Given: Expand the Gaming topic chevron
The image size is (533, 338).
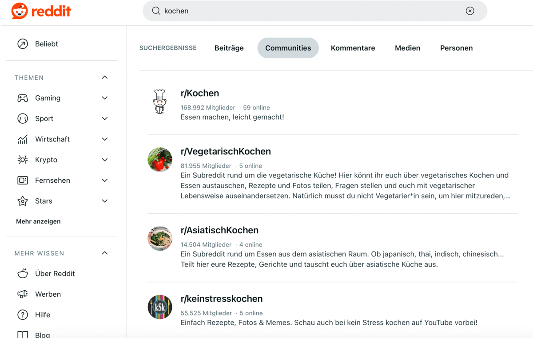Looking at the screenshot, I should point(105,98).
